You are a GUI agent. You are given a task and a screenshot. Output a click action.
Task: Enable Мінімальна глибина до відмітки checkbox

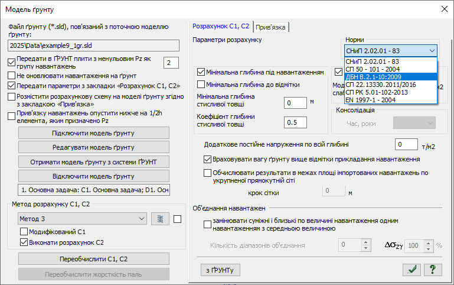(x=201, y=85)
